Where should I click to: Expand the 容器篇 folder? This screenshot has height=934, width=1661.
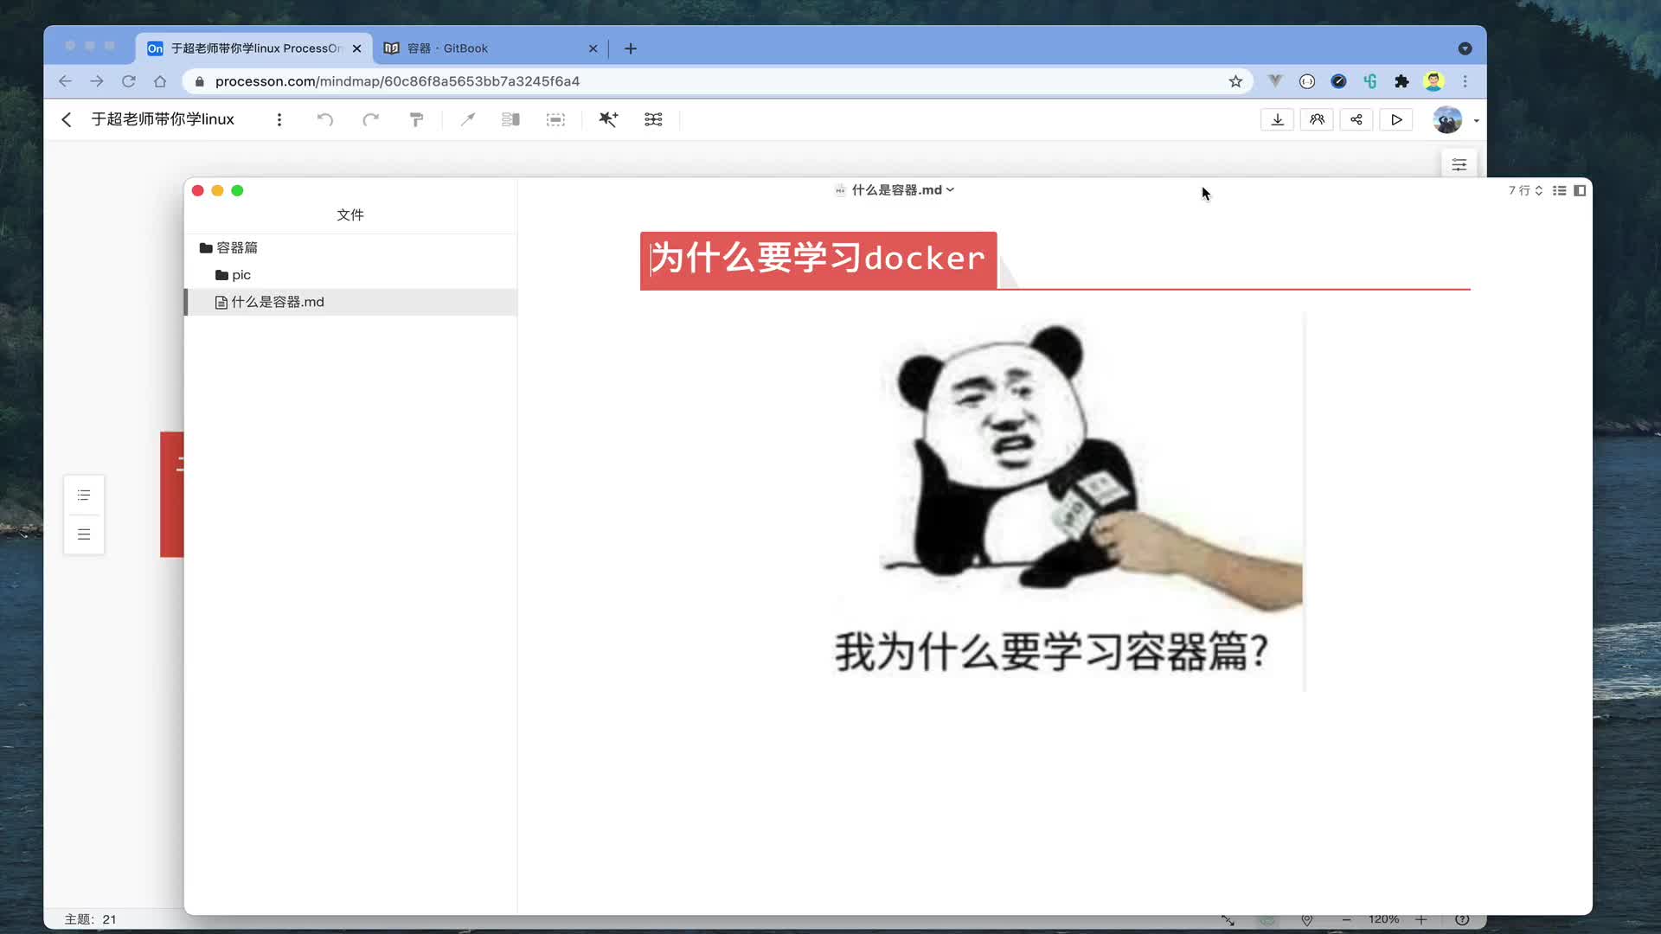click(228, 247)
